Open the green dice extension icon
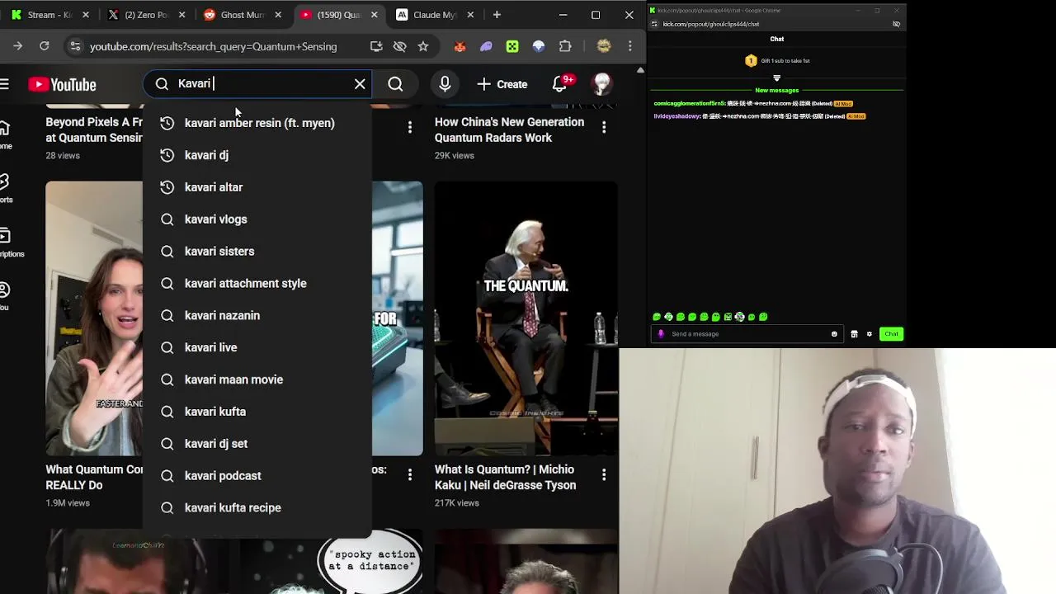This screenshot has height=594, width=1056. coord(512,46)
